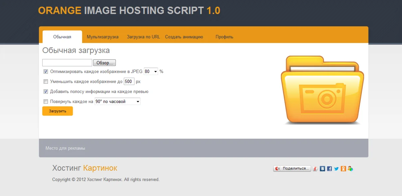The height and width of the screenshot is (196, 402).
Task: Click the Хостинг Картинок footer logo
Action: 85,168
